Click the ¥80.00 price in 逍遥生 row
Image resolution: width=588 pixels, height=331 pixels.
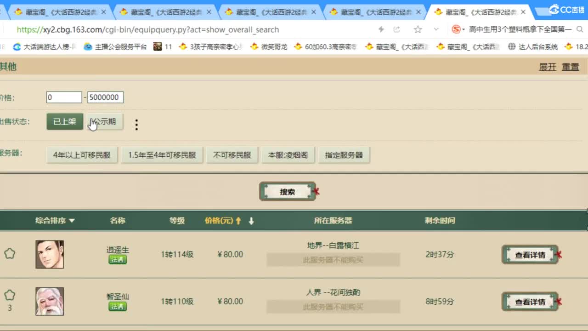tap(230, 255)
